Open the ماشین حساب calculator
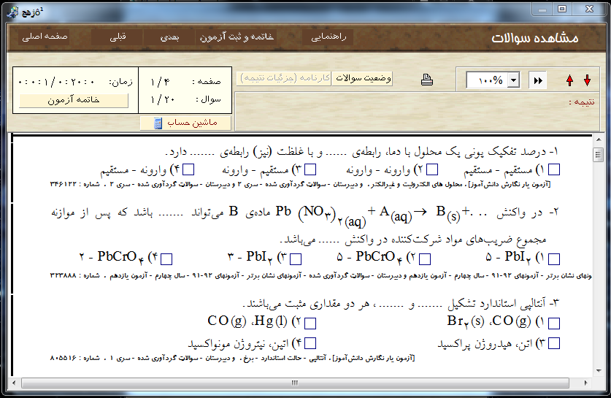This screenshot has height=398, width=611. click(x=186, y=123)
